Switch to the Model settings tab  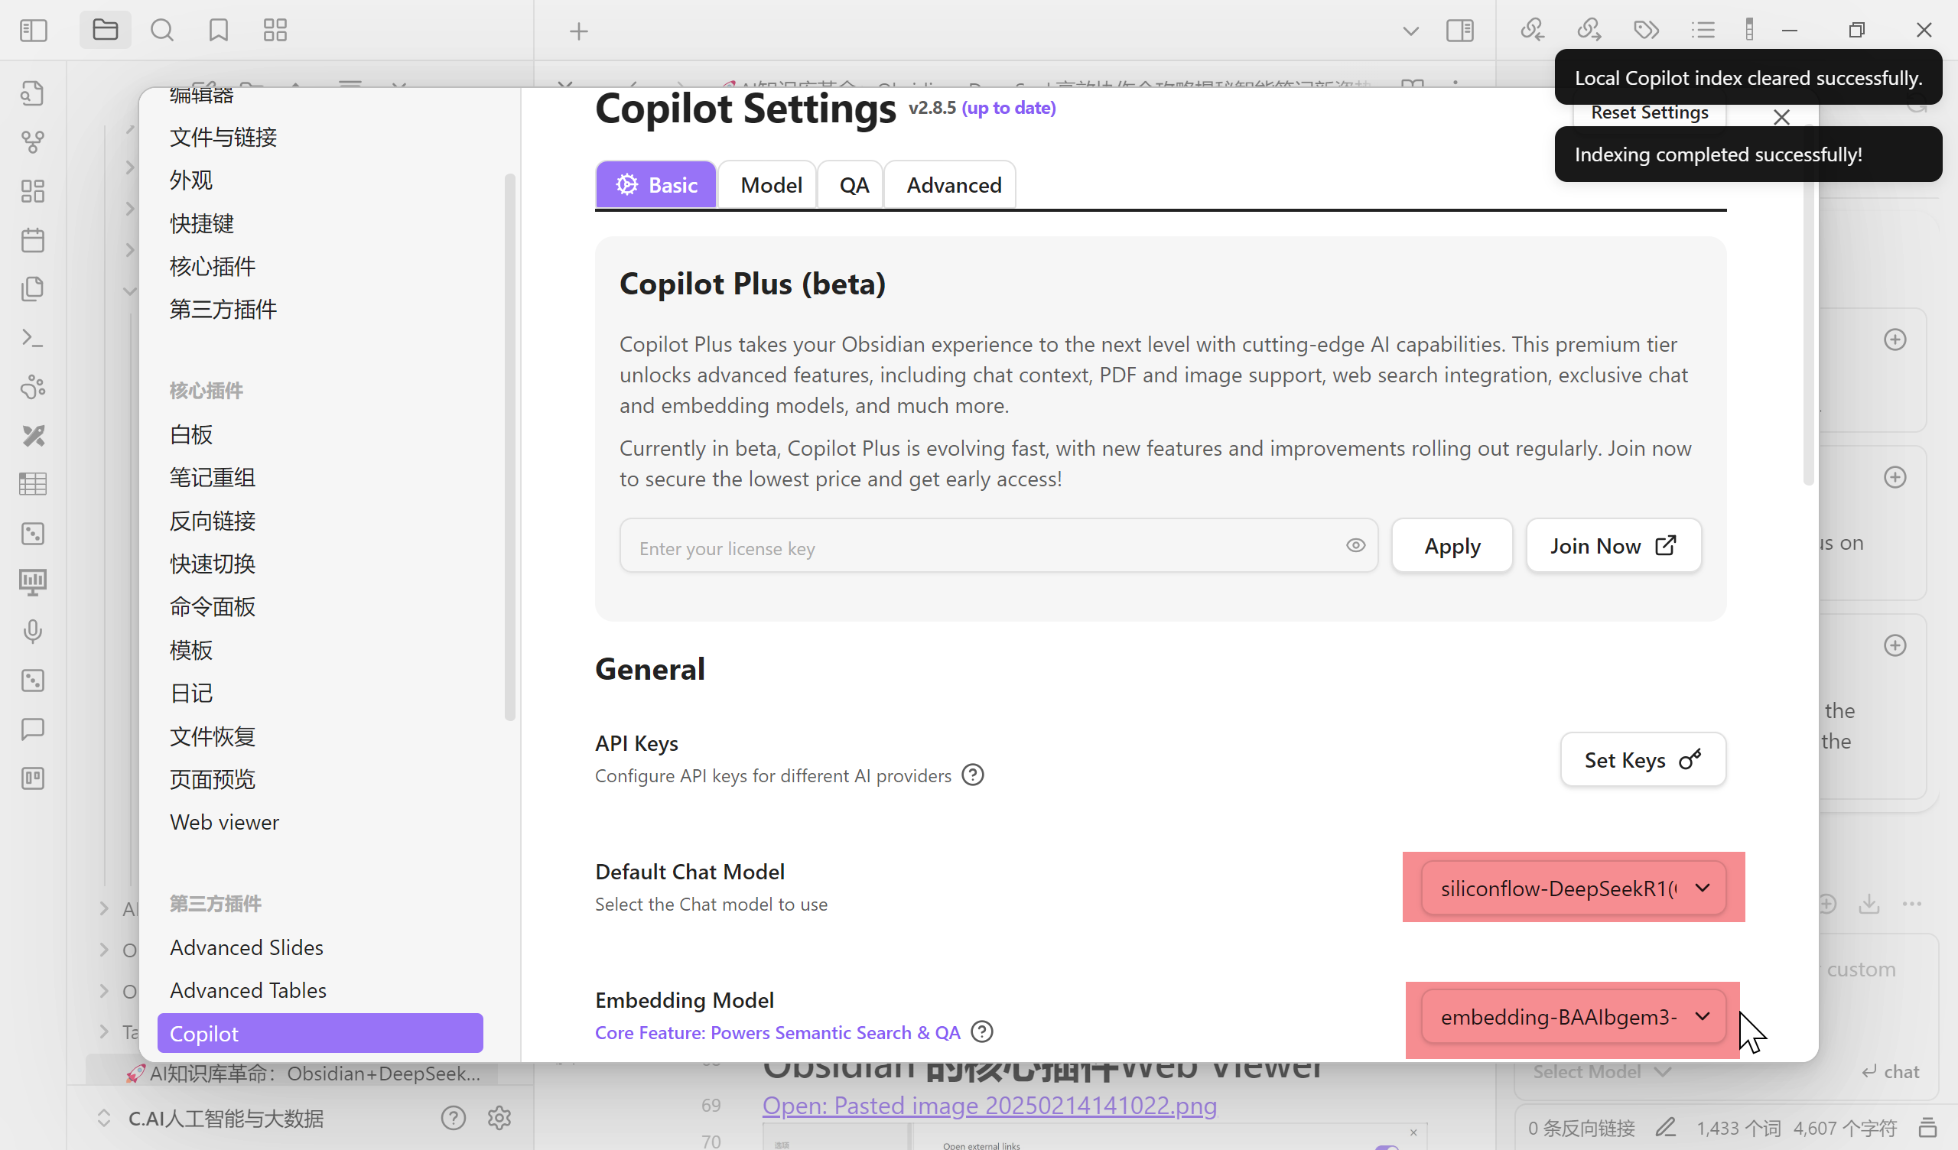(x=771, y=185)
